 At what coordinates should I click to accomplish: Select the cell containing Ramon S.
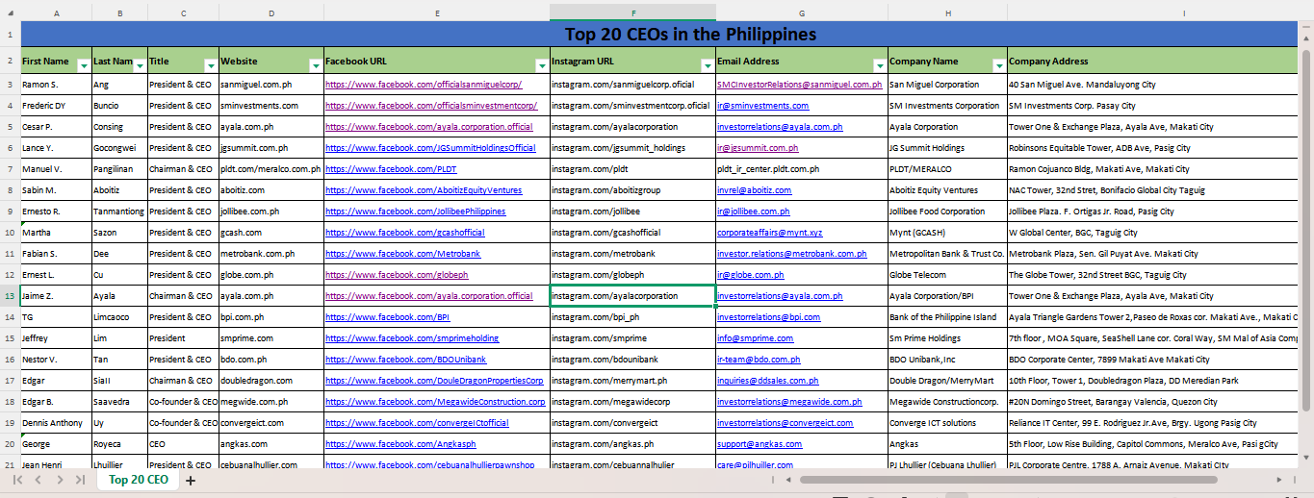coord(56,85)
